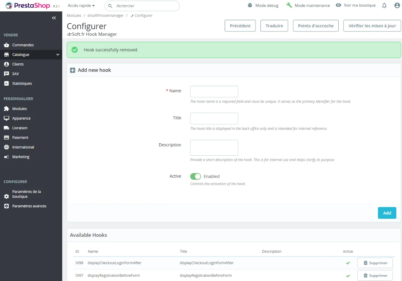This screenshot has height=281, width=402.
Task: Toggle active status for hook 1097
Action: click(x=348, y=275)
